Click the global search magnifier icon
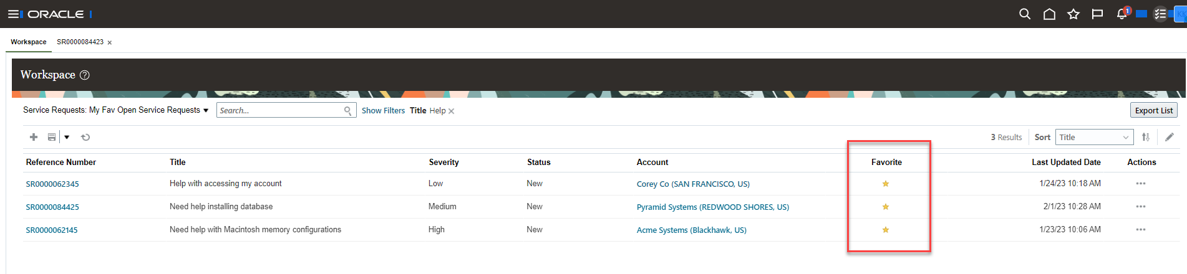Screen dimensions: 1187x274 (1024, 14)
